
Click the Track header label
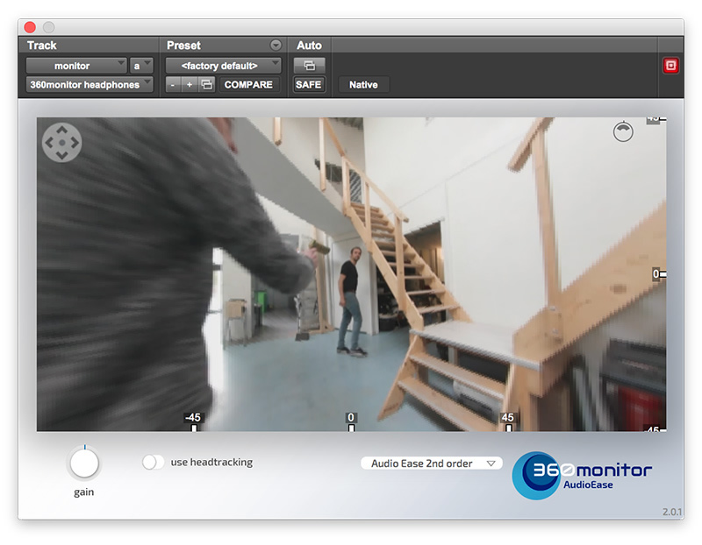point(41,46)
